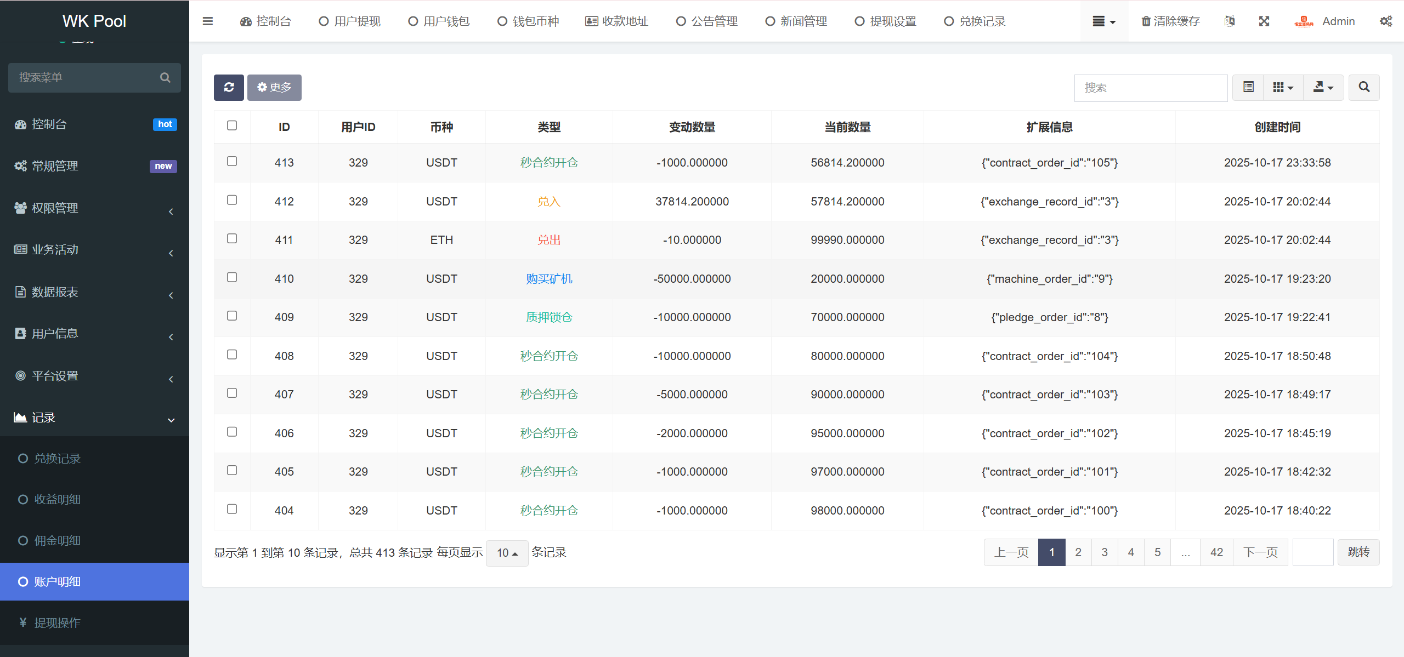Open settings gears icon at top right
Screen dimensions: 1404x657
pos(1386,21)
